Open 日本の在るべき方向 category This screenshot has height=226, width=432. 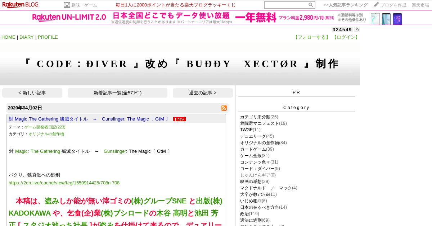pyautogui.click(x=260, y=207)
